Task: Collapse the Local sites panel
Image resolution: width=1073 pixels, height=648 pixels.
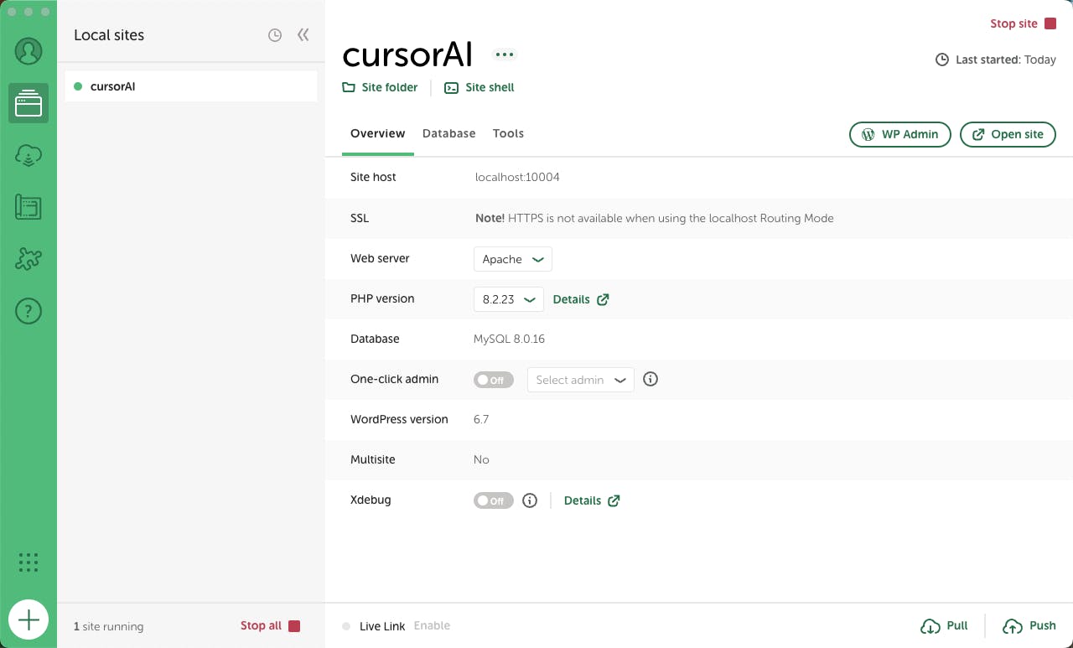Action: coord(303,35)
